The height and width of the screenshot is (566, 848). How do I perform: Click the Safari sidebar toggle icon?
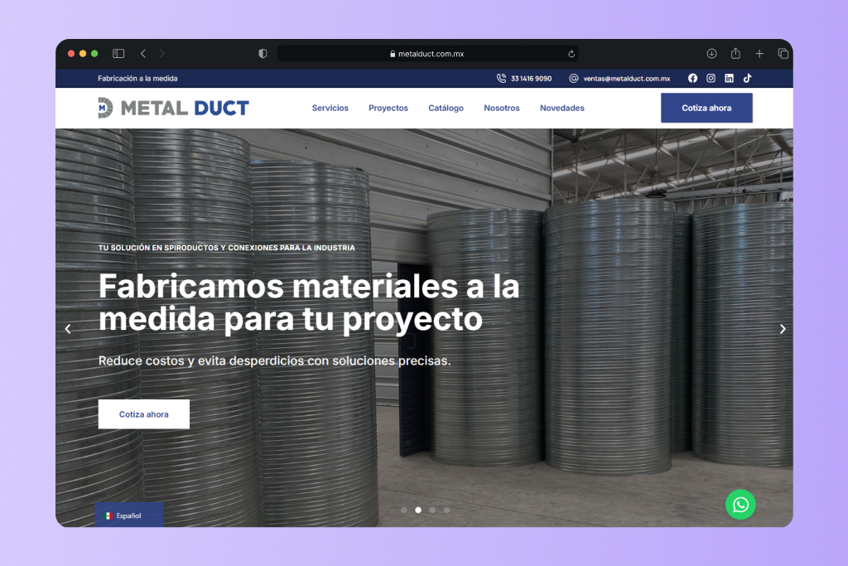tap(118, 54)
